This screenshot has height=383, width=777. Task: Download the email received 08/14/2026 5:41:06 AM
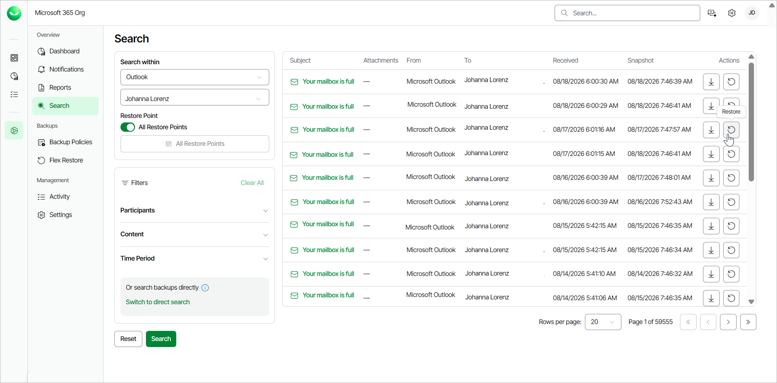(x=711, y=298)
